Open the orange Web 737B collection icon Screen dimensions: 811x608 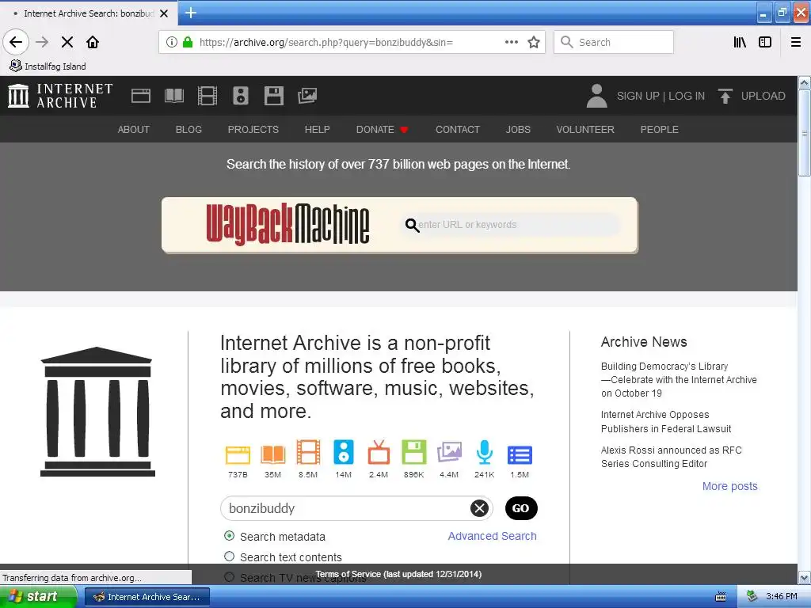click(238, 454)
